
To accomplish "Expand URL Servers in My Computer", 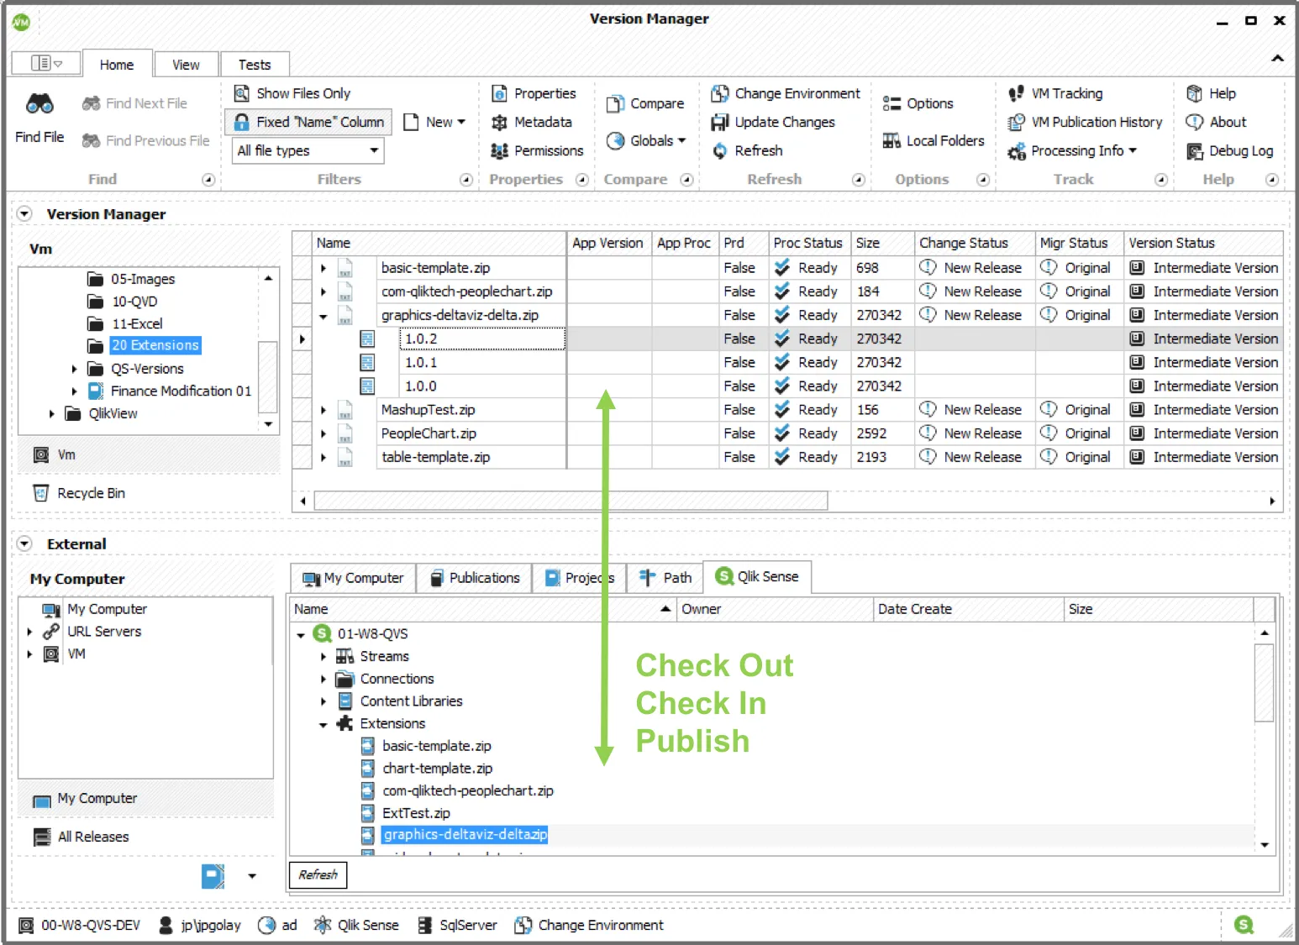I will [30, 632].
